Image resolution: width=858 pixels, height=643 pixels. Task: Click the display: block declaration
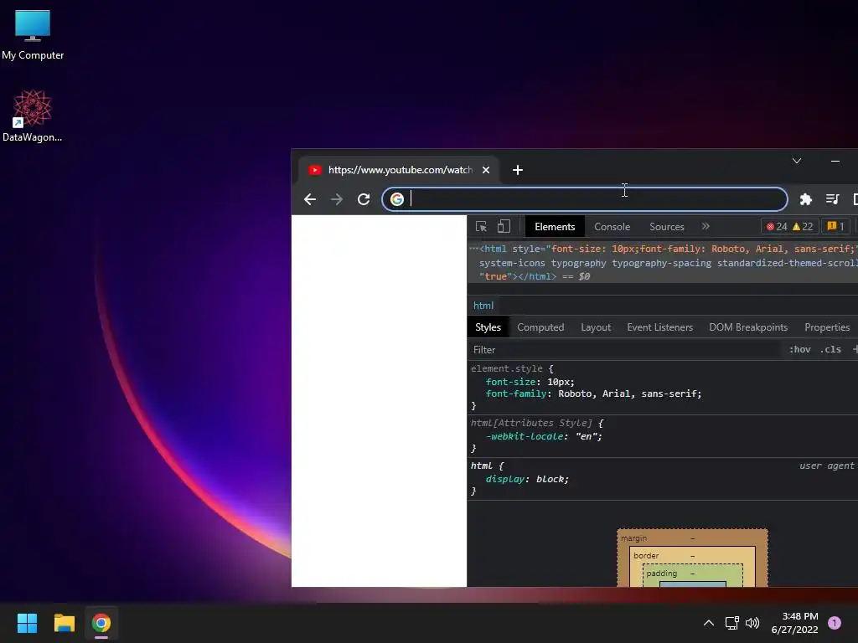click(x=527, y=479)
